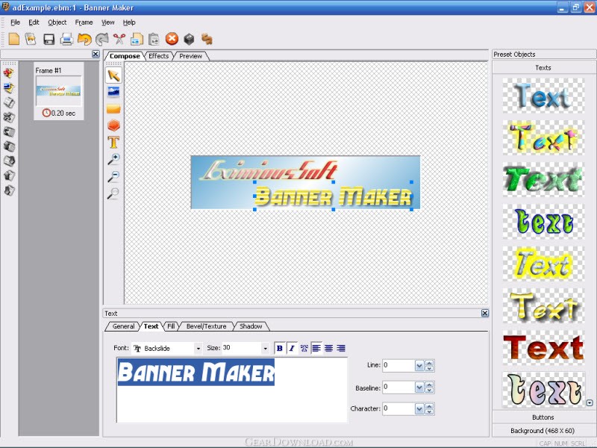Expand preset texts list with small arrow

point(590,402)
